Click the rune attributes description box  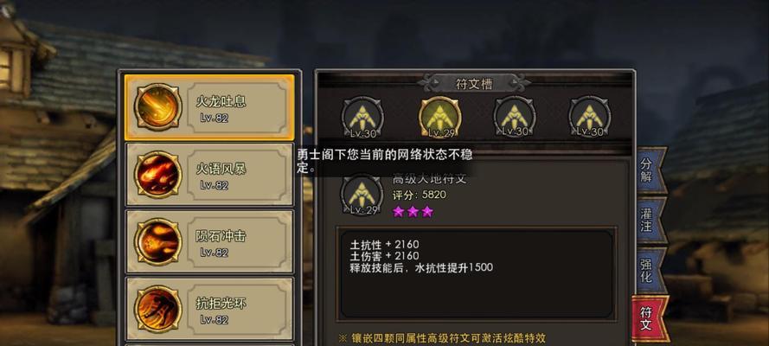click(x=477, y=274)
